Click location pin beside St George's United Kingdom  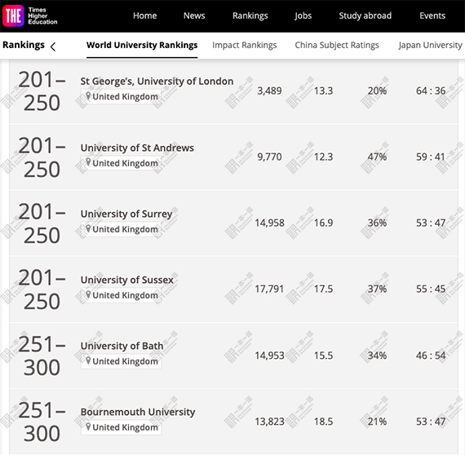[88, 96]
